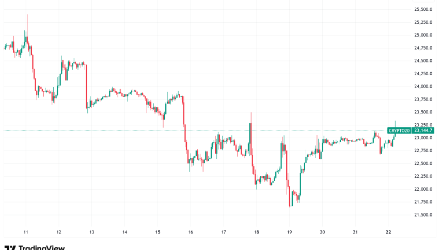Click the 23,144.7 current price tag

pos(423,131)
